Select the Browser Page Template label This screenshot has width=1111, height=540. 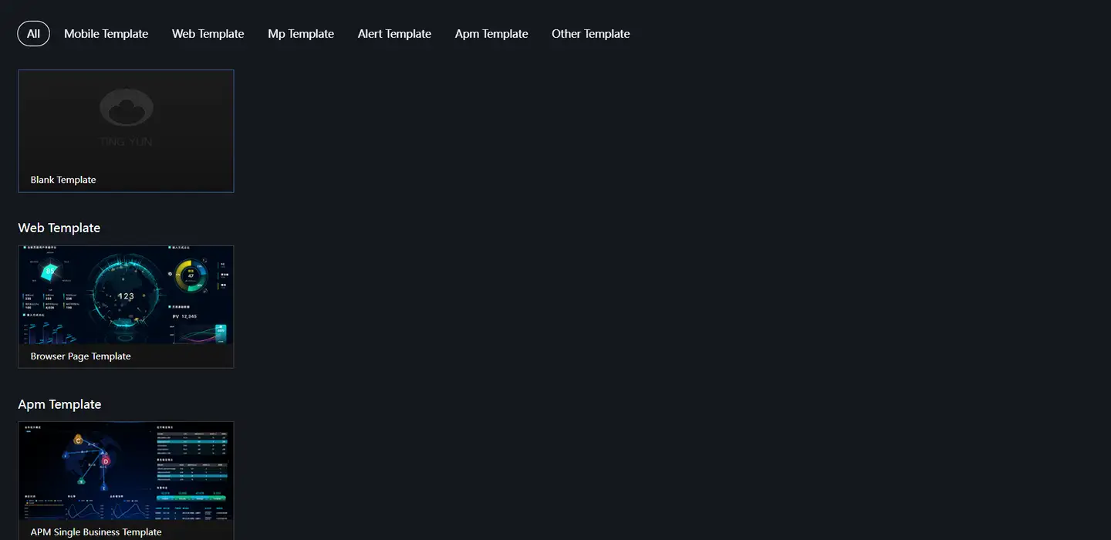pyautogui.click(x=80, y=356)
